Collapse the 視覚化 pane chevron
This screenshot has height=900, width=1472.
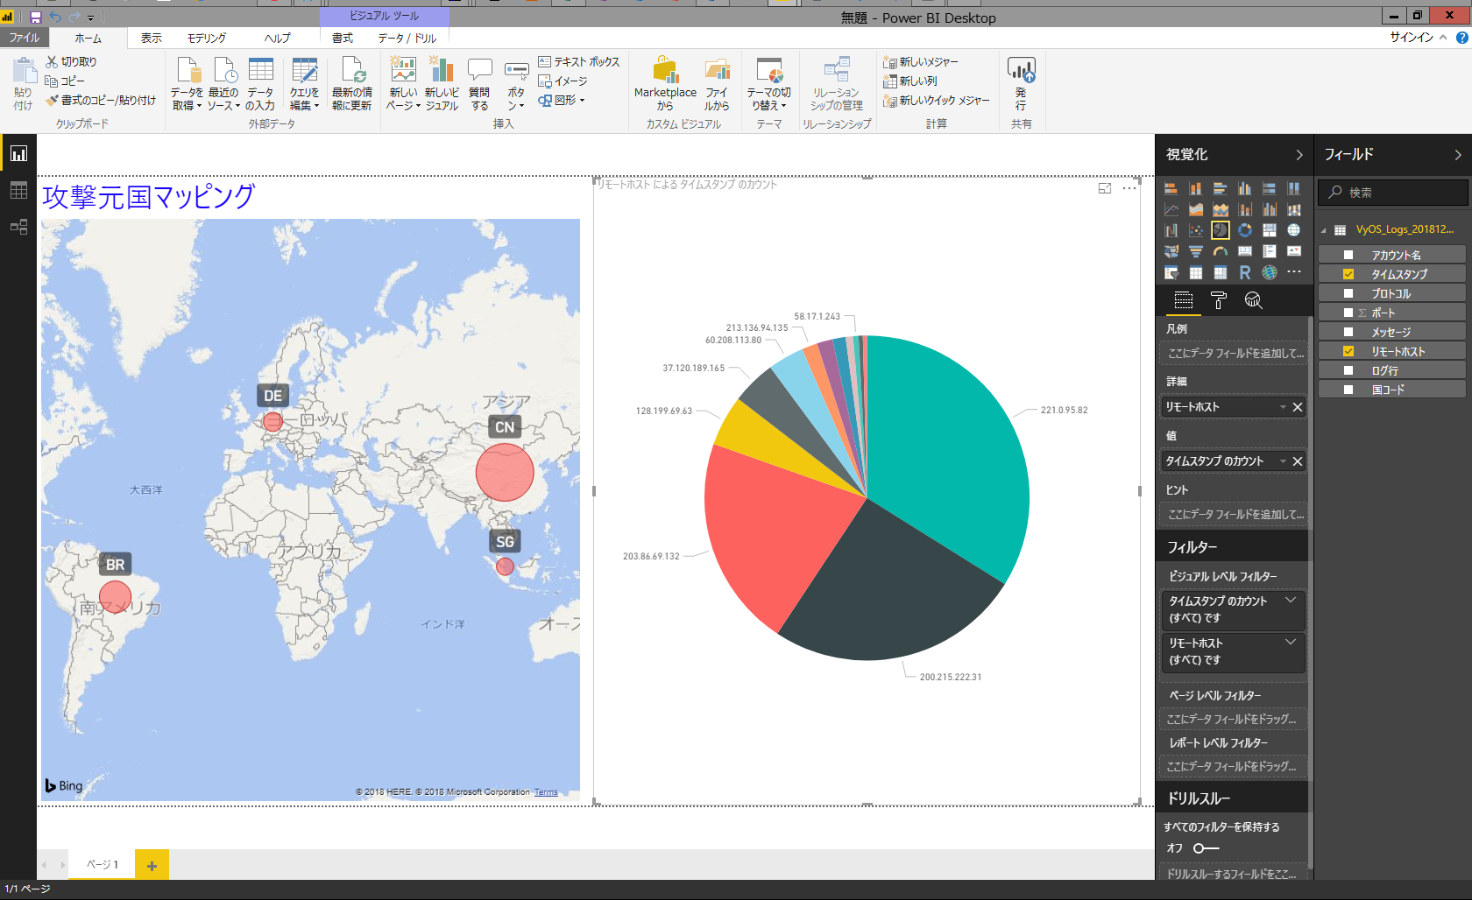click(1299, 155)
